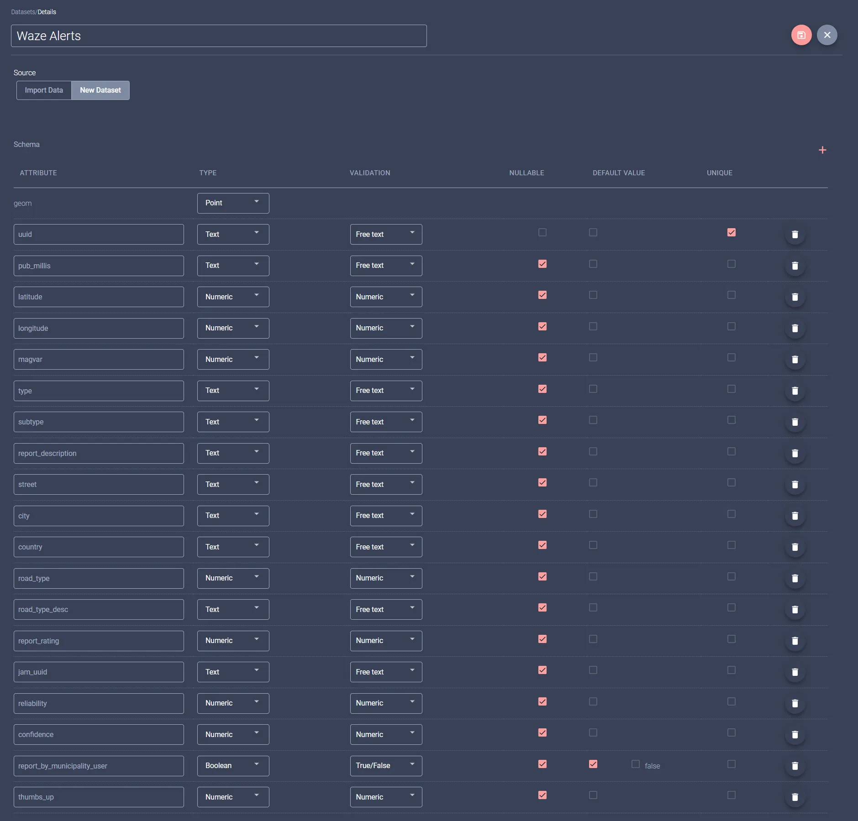The image size is (858, 821).
Task: Delete the type attribute row
Action: click(x=795, y=391)
